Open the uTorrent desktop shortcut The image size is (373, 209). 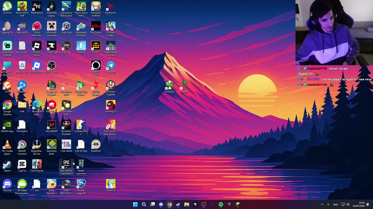pos(7,8)
